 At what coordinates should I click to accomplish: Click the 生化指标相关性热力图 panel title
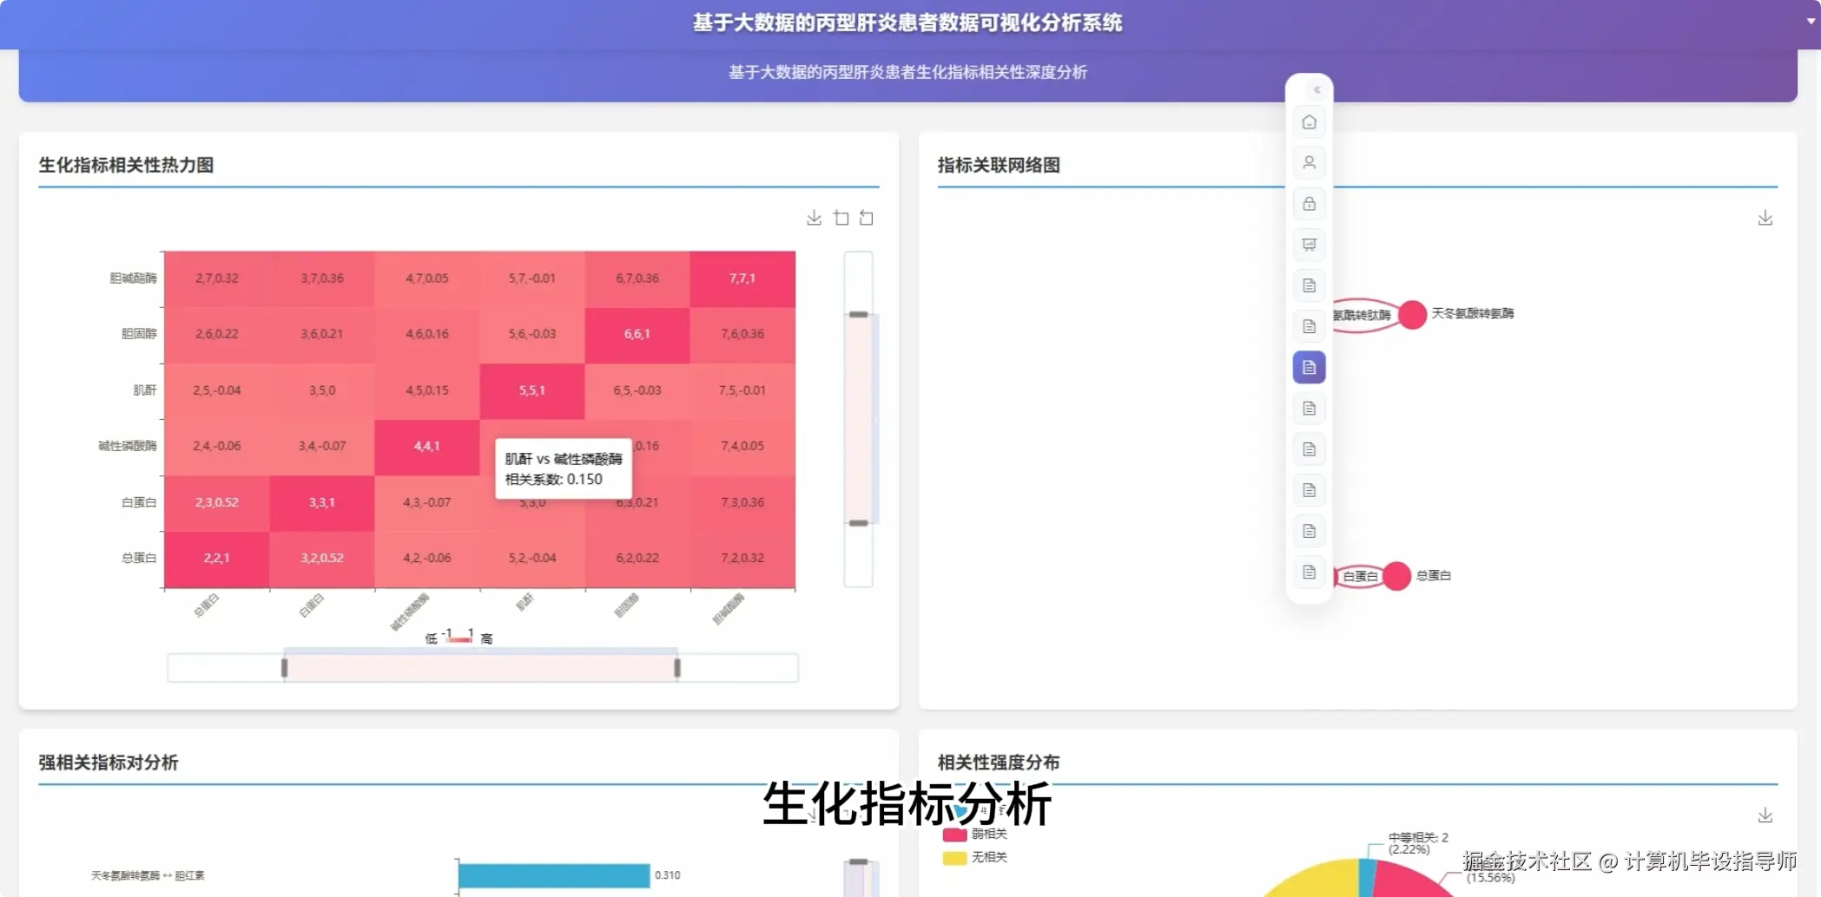tap(126, 165)
